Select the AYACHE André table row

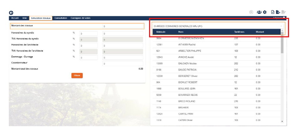click(216, 57)
